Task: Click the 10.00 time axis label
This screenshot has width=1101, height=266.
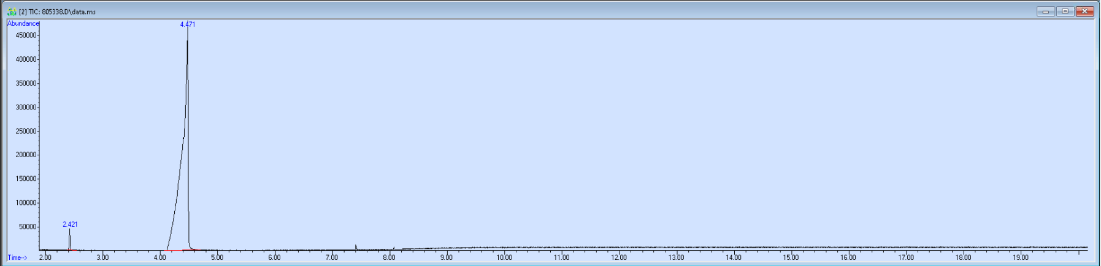Action: 504,257
